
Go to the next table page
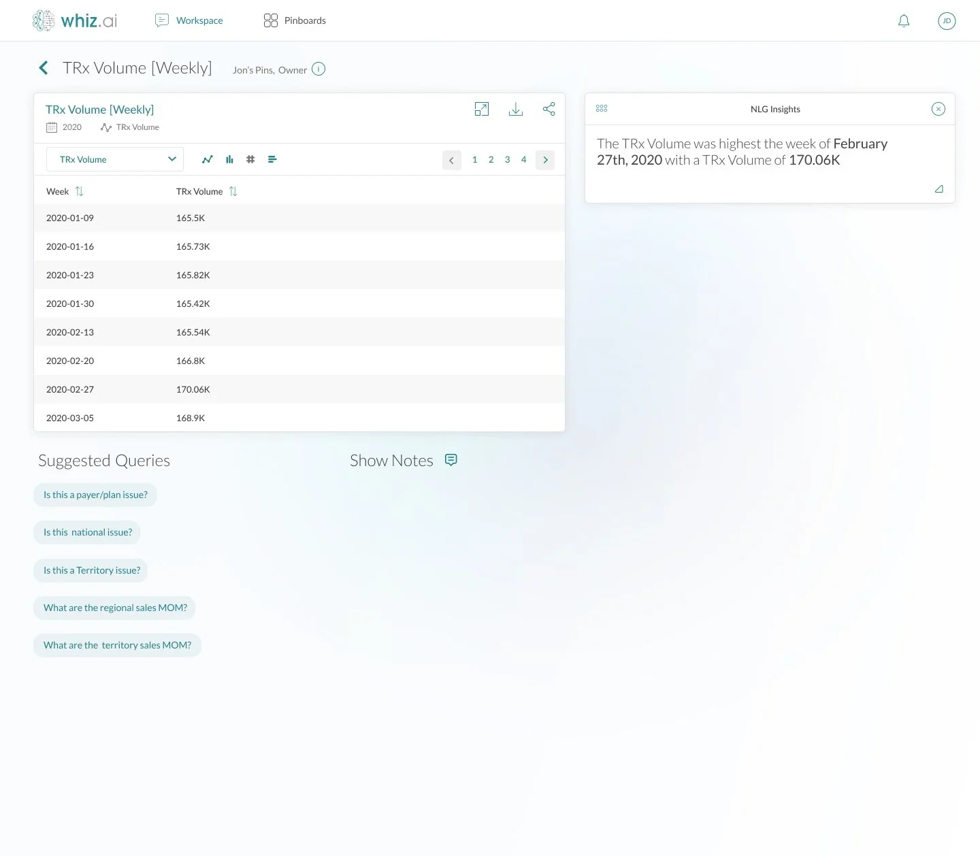(x=545, y=160)
